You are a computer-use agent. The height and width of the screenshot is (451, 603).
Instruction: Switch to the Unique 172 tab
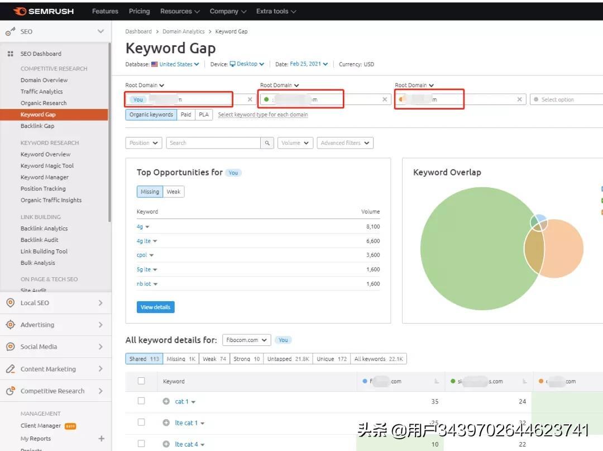[332, 359]
